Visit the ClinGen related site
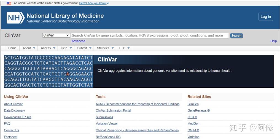Screen dimensions: 280x139 point(193,104)
